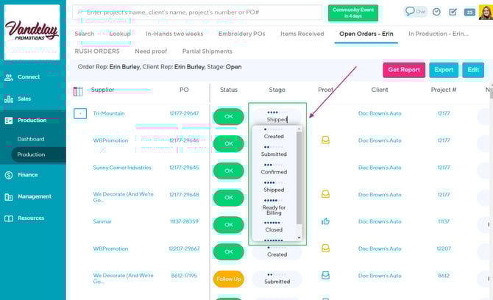
Task: Click the clock icon in top bar
Action: tap(436, 12)
